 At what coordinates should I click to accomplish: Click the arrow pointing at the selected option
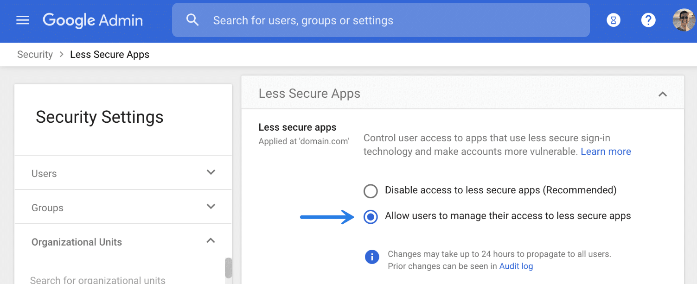(327, 216)
